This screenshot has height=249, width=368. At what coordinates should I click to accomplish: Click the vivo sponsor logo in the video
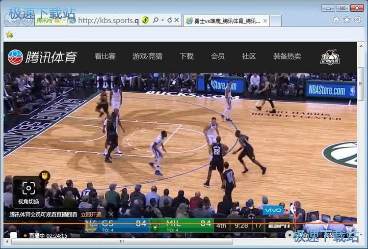[x=273, y=210]
